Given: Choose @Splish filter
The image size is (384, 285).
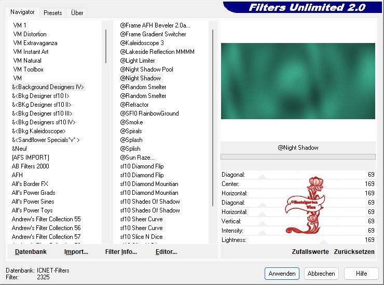Looking at the screenshot, I should [130, 149].
